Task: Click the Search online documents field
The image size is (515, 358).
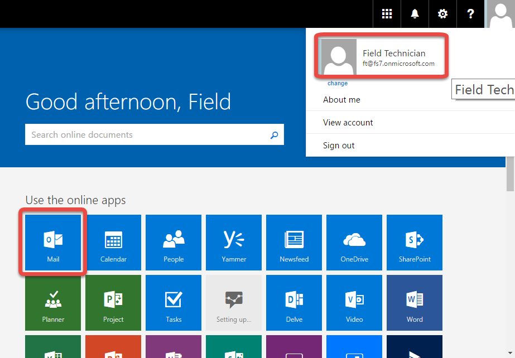Action: click(x=155, y=134)
